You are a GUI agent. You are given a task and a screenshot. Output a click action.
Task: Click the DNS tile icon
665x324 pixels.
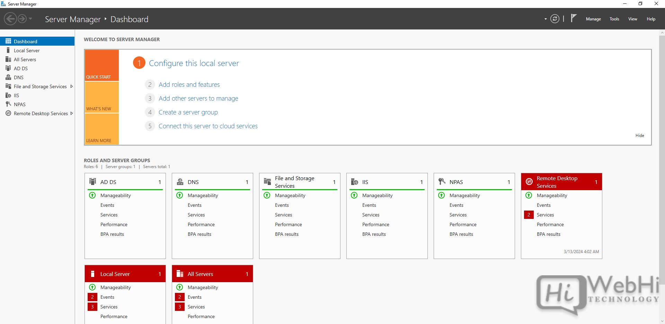tap(180, 182)
